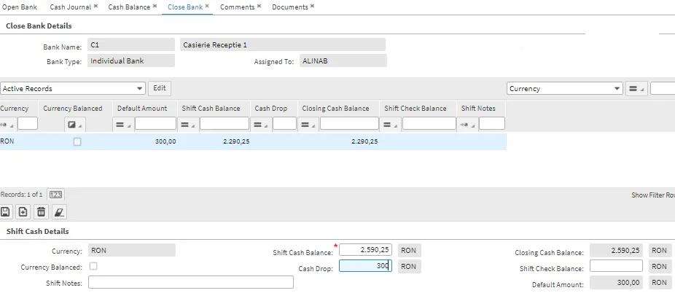Click Closing Cash Balance value 2.590,25 in details

[x=616, y=251]
